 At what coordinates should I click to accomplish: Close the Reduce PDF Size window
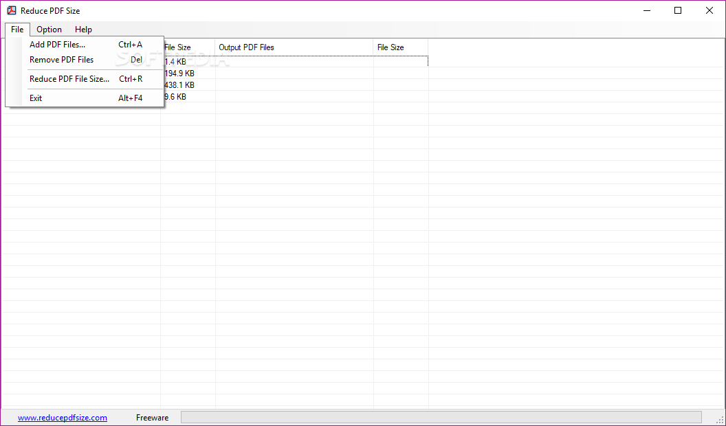coord(709,10)
